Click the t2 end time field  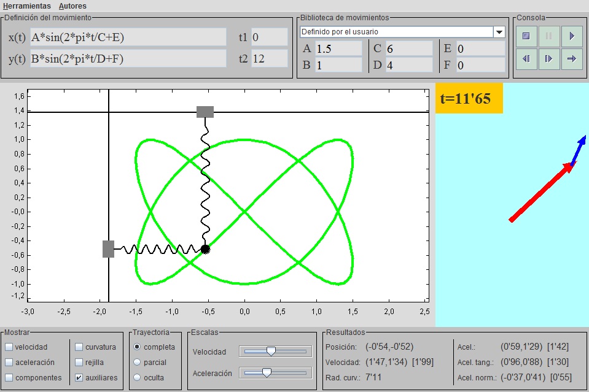point(269,59)
